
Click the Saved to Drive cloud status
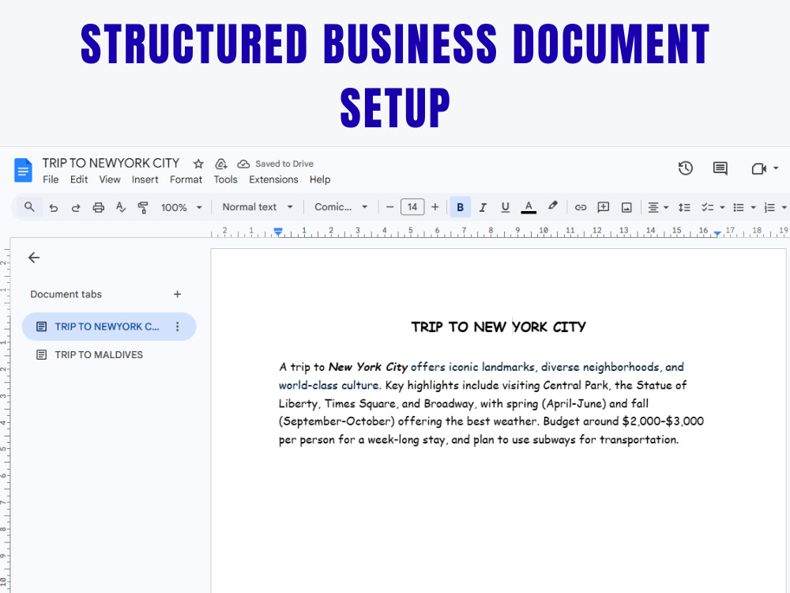click(275, 164)
